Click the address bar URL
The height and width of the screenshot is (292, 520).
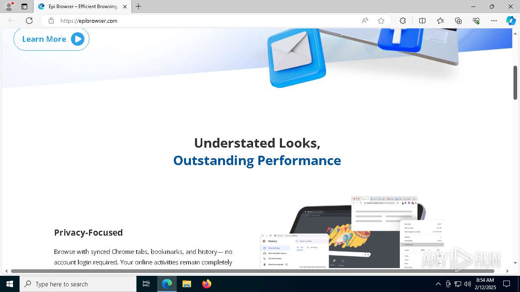89,21
